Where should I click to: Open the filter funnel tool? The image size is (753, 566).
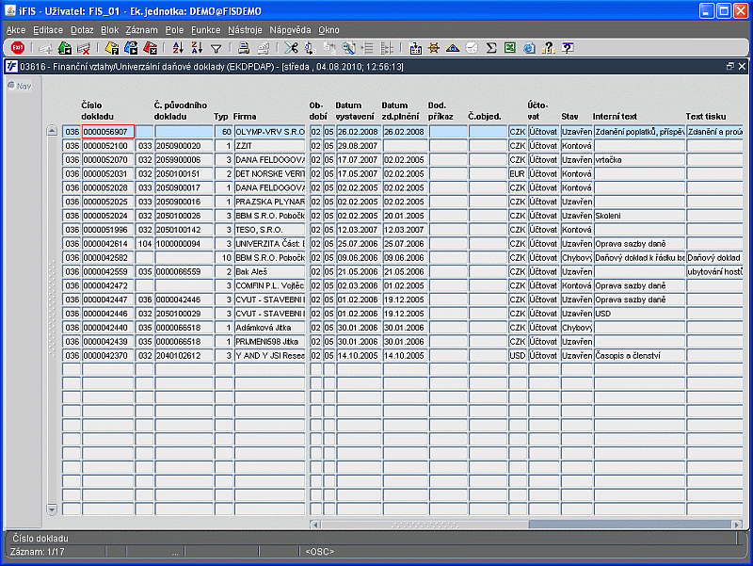(216, 49)
